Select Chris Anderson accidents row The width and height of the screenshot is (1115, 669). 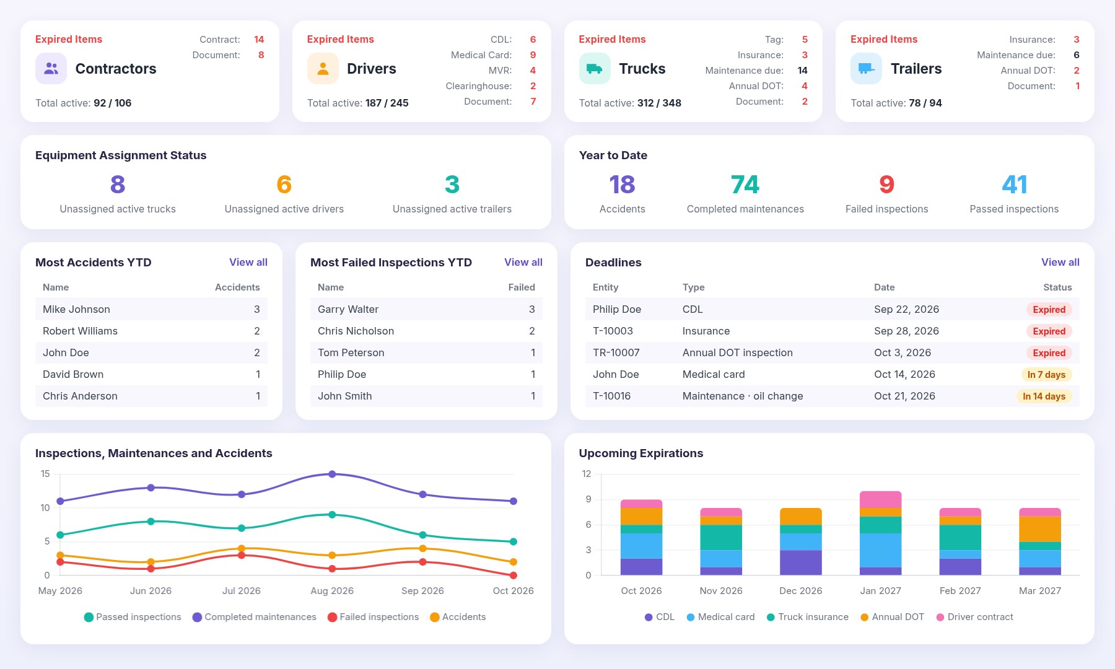(151, 396)
